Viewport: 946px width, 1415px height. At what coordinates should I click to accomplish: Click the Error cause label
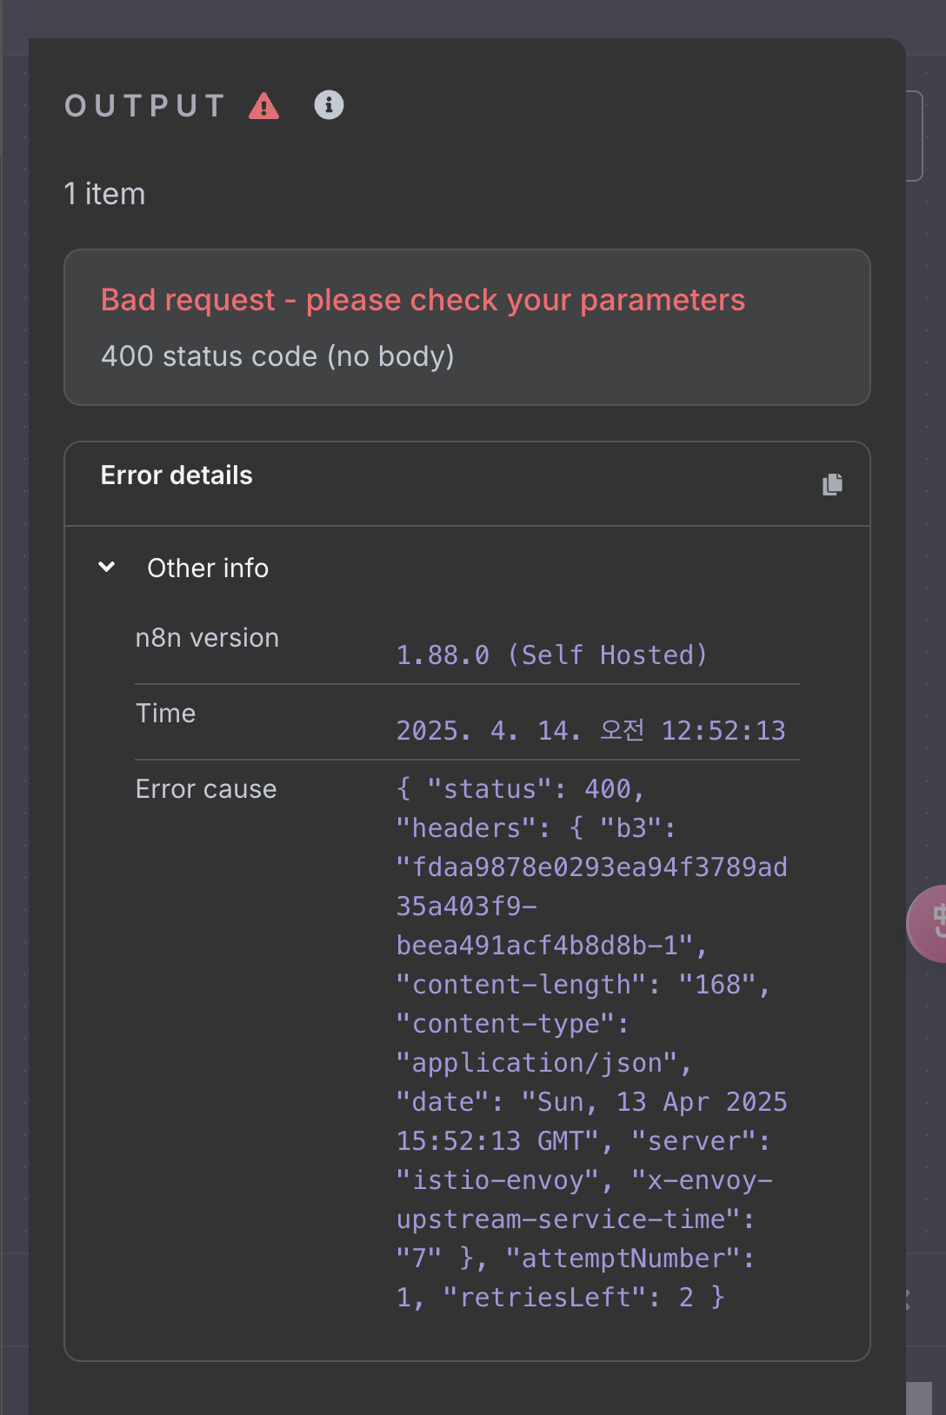[x=206, y=789]
